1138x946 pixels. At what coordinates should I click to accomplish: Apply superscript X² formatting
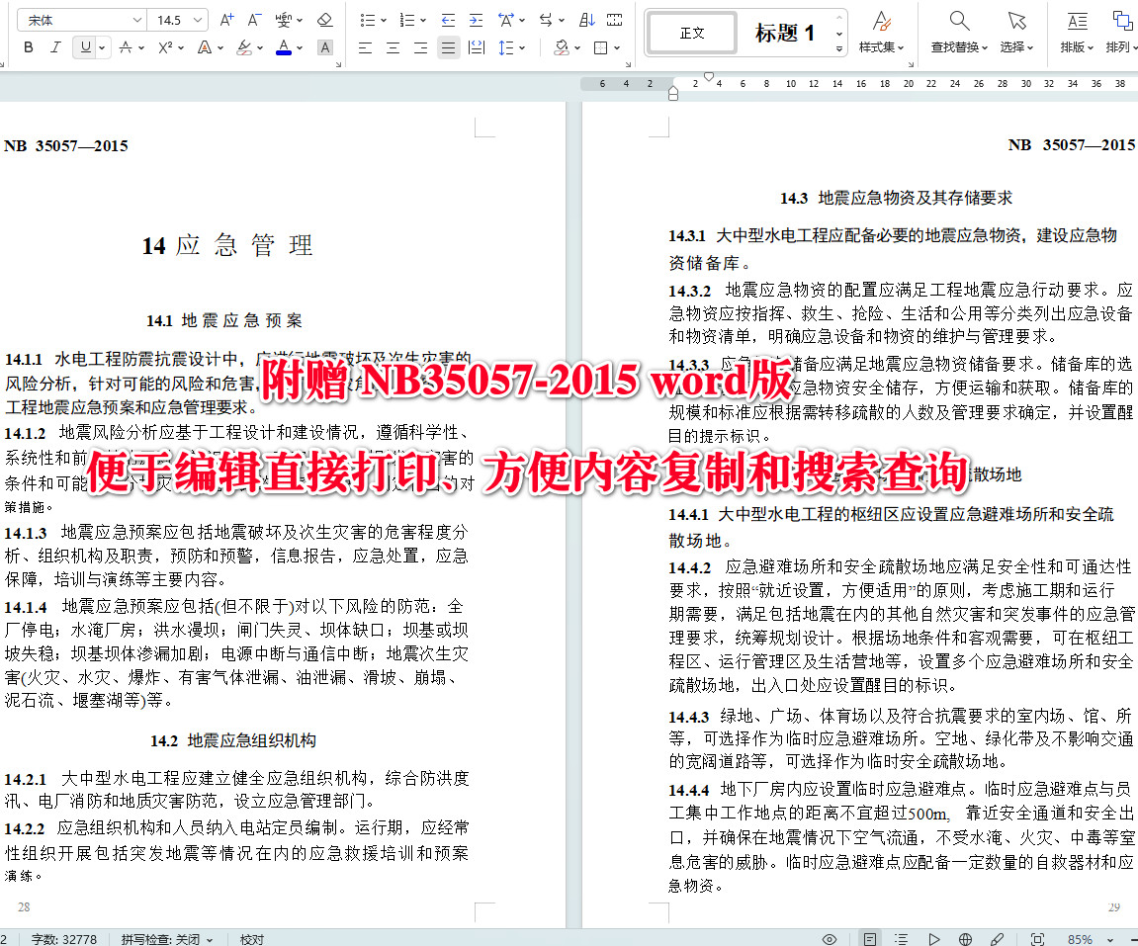pos(165,47)
